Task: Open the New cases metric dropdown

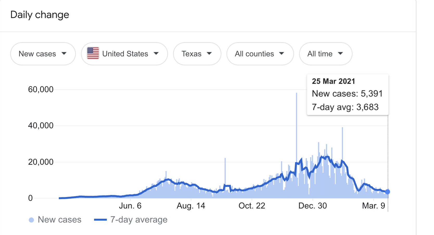Action: 43,54
